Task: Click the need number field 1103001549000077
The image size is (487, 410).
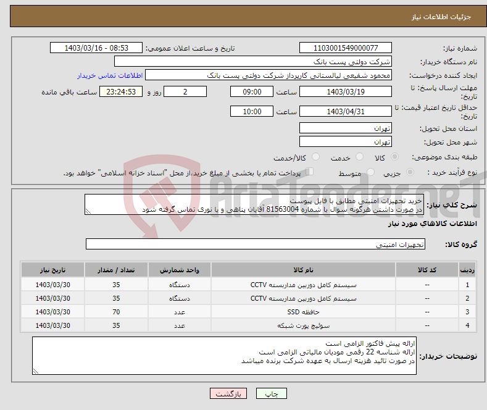Action: pyautogui.click(x=346, y=48)
